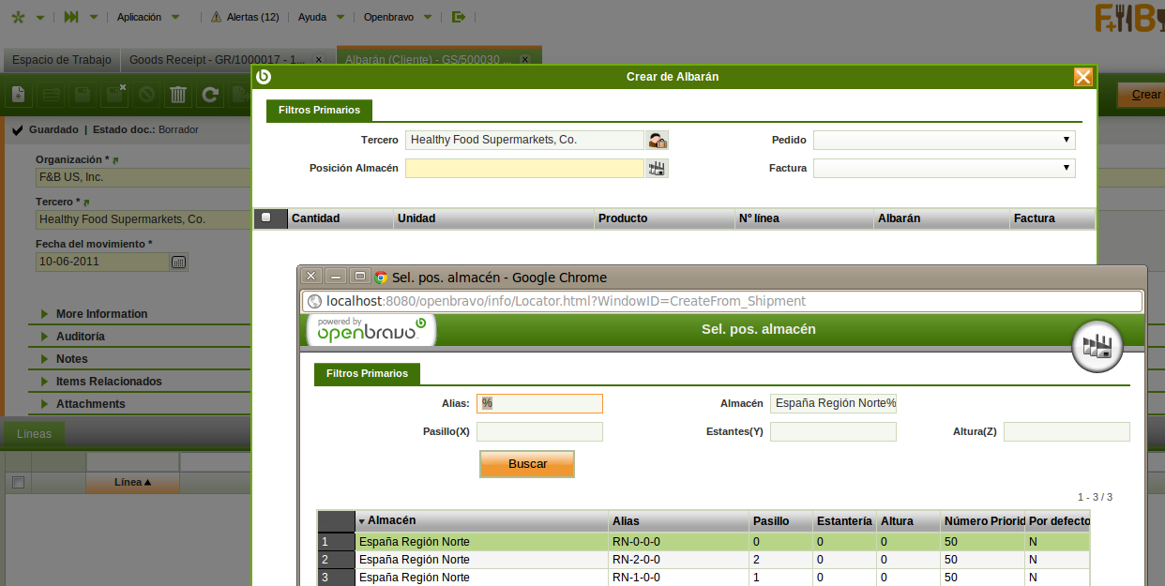Click the delete record trash icon
Viewport: 1165px width, 586px height.
tap(178, 94)
